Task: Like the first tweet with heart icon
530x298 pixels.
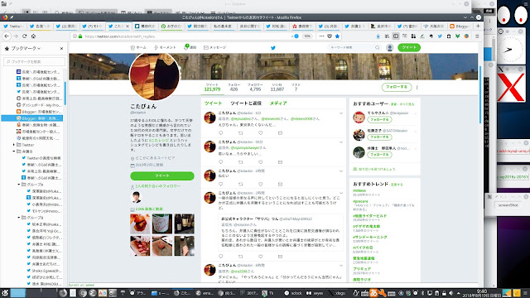Action: click(x=260, y=133)
